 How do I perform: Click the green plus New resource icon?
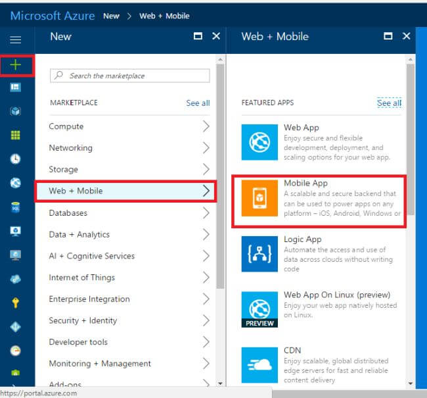point(16,65)
